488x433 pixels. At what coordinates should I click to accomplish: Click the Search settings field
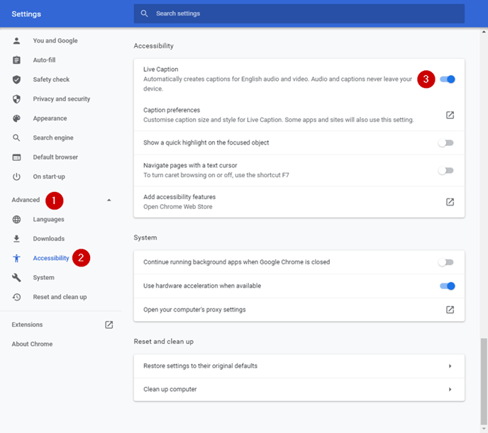coord(299,13)
